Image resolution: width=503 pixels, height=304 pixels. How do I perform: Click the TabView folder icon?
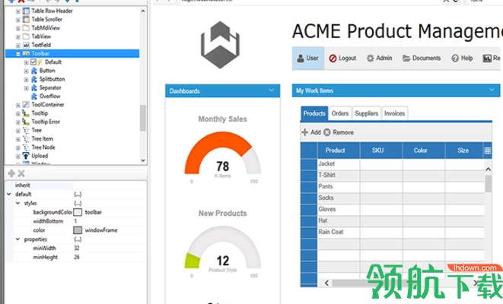26,36
